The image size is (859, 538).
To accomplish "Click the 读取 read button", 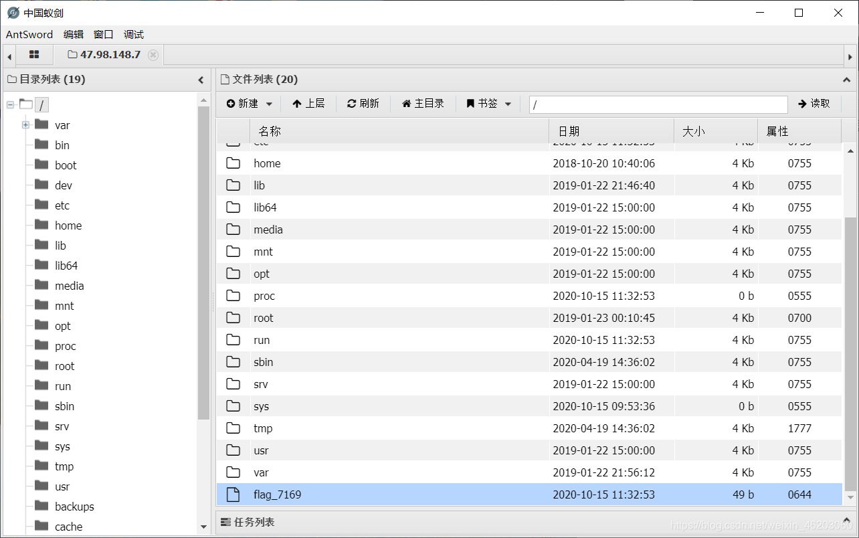I will (814, 104).
